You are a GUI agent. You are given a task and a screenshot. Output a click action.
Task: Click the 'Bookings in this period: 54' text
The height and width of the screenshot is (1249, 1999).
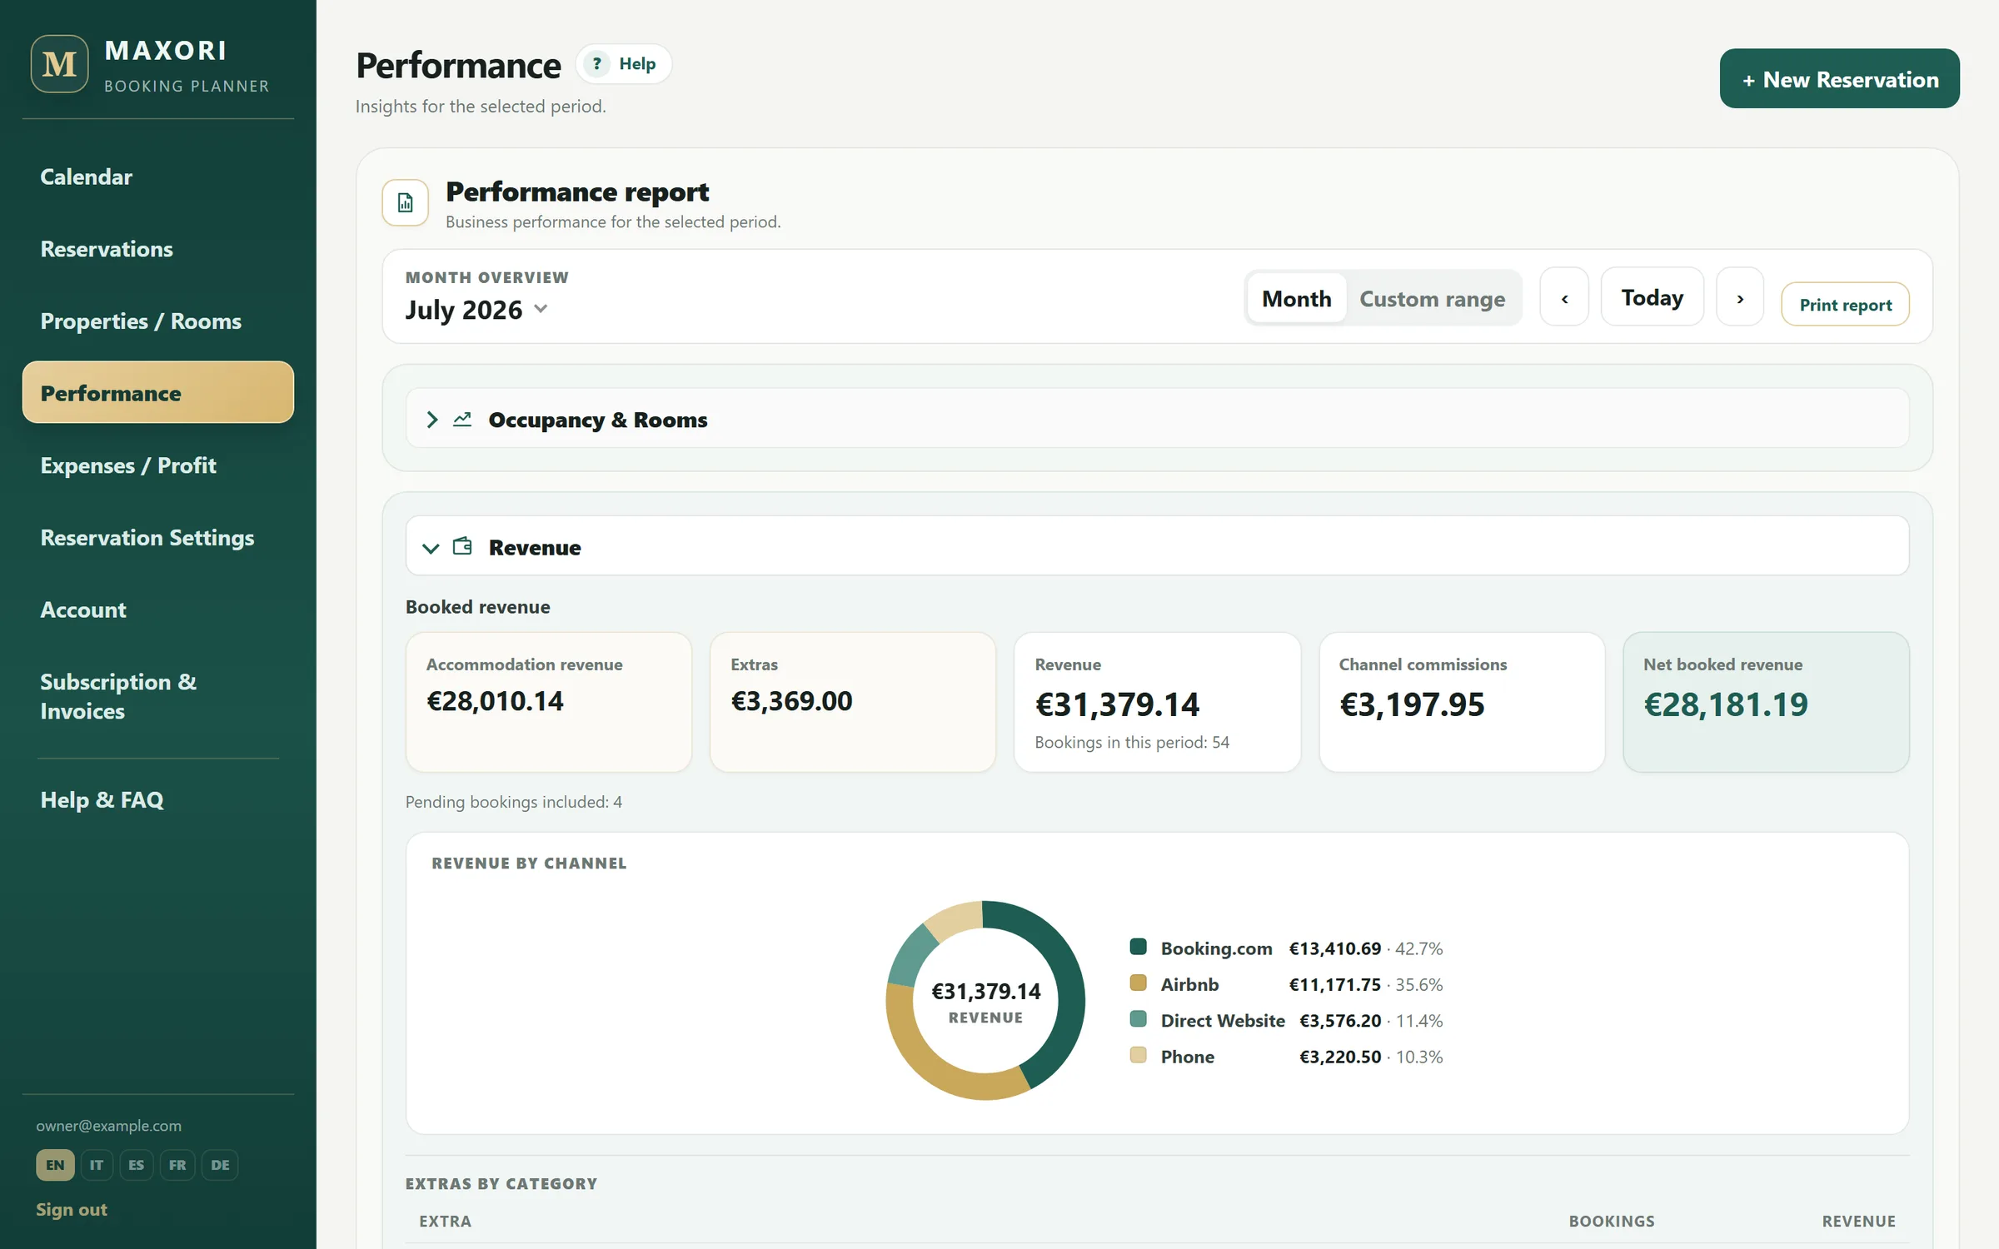point(1132,742)
